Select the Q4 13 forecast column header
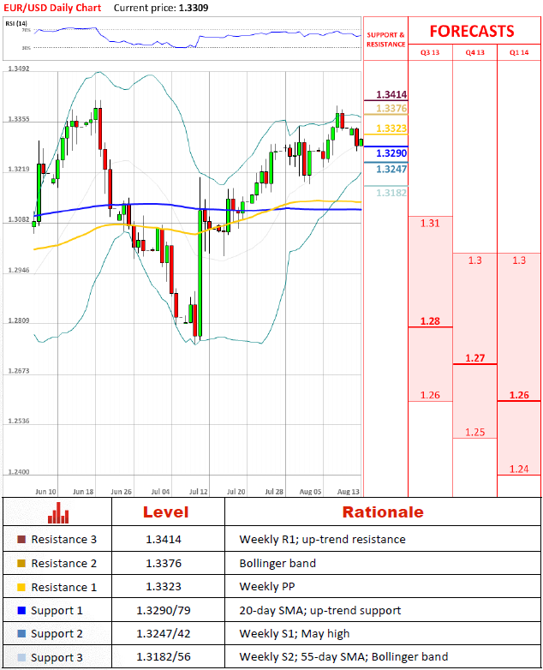Image resolution: width=543 pixels, height=670 pixels. coord(474,52)
